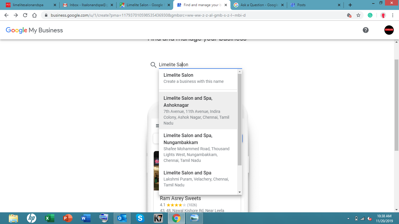This screenshot has width=399, height=224.
Task: Go back to the previous page
Action: [6, 15]
